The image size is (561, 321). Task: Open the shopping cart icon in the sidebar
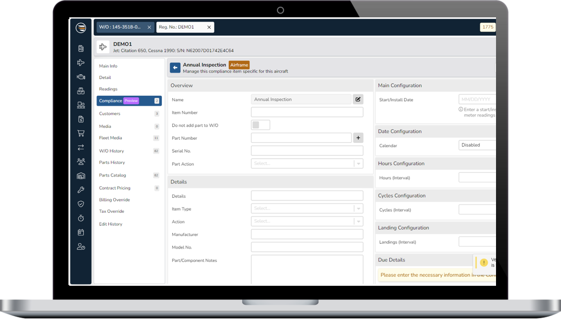[x=81, y=133]
